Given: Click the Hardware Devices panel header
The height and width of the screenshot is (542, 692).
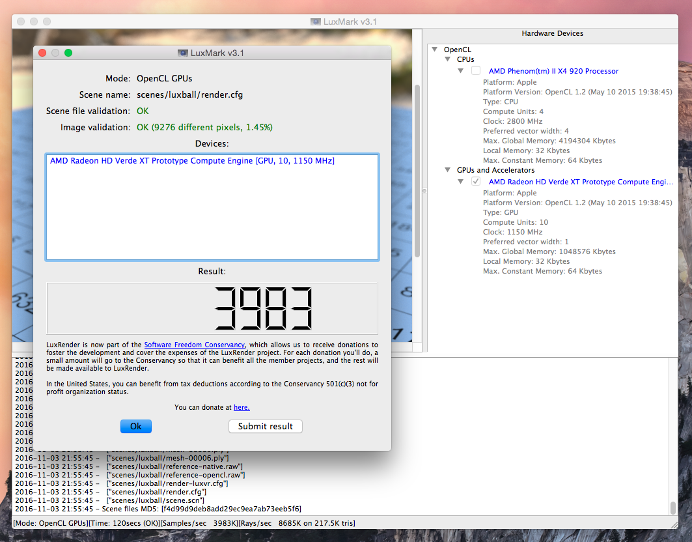Looking at the screenshot, I should (x=552, y=34).
